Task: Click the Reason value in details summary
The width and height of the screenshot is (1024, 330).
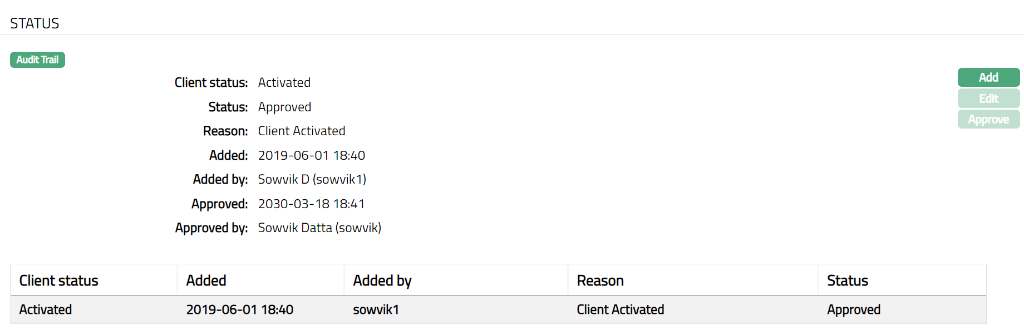Action: pyautogui.click(x=301, y=131)
